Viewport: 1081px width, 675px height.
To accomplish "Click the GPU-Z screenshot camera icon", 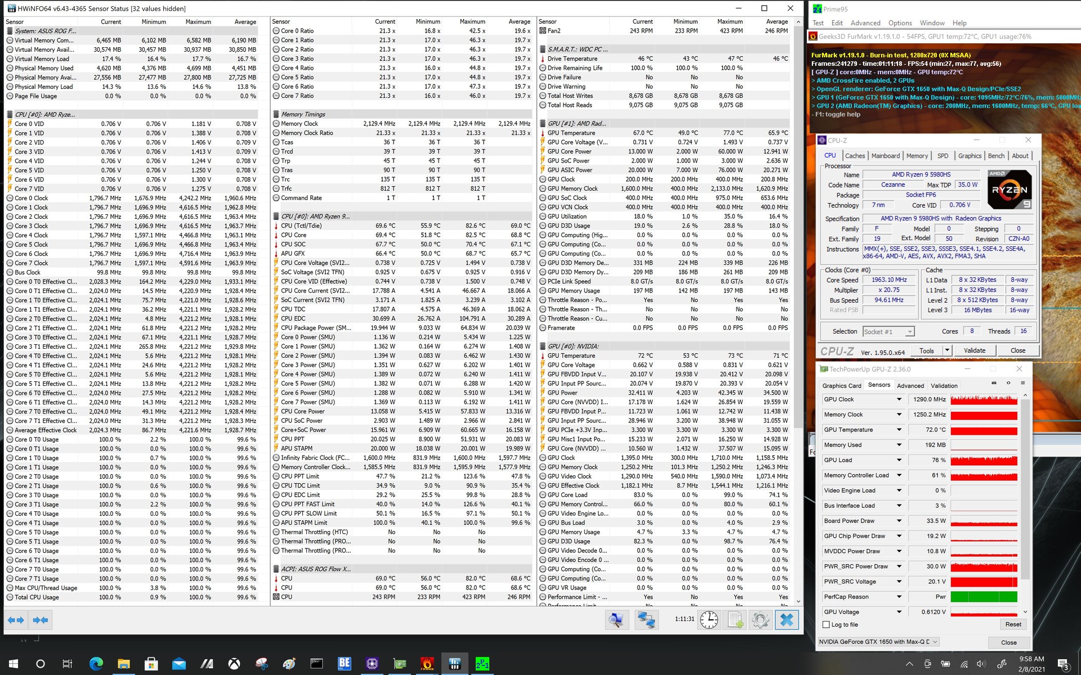I will [994, 383].
